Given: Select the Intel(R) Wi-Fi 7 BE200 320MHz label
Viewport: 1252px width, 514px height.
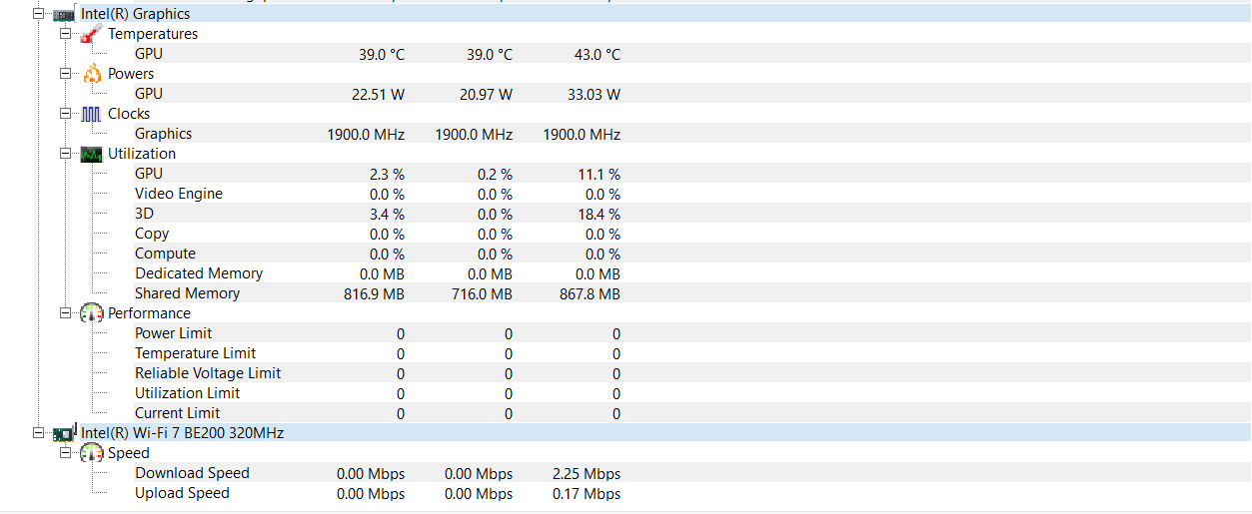Looking at the screenshot, I should tap(183, 433).
